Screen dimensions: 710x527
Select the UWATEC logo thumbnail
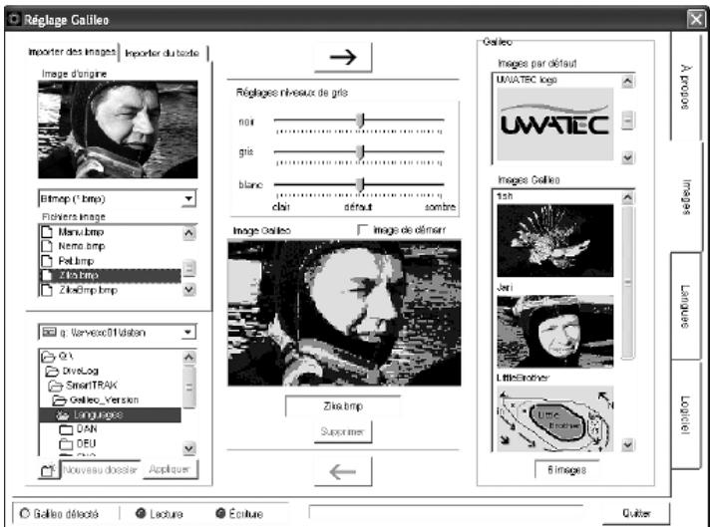(x=555, y=124)
